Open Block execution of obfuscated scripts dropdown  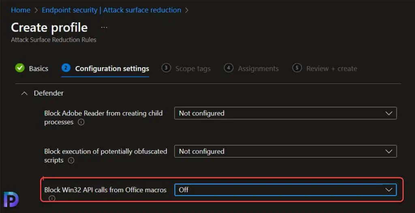(x=285, y=151)
